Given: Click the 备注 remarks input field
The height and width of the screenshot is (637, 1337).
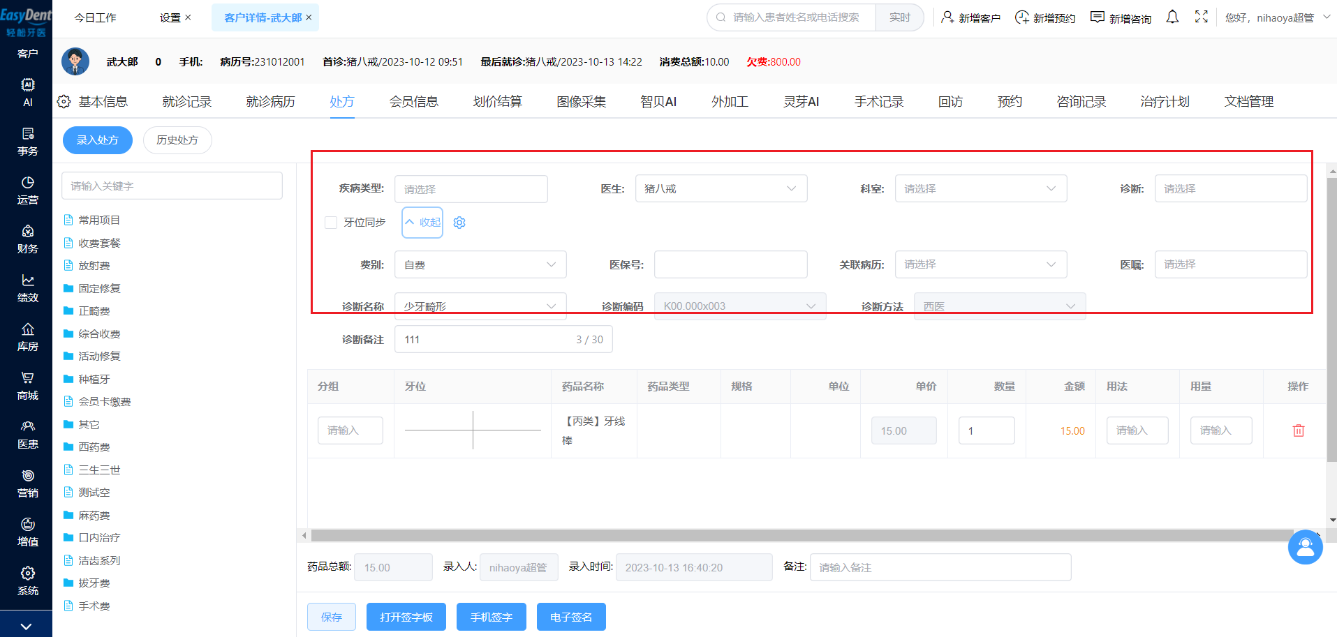Looking at the screenshot, I should pos(940,567).
